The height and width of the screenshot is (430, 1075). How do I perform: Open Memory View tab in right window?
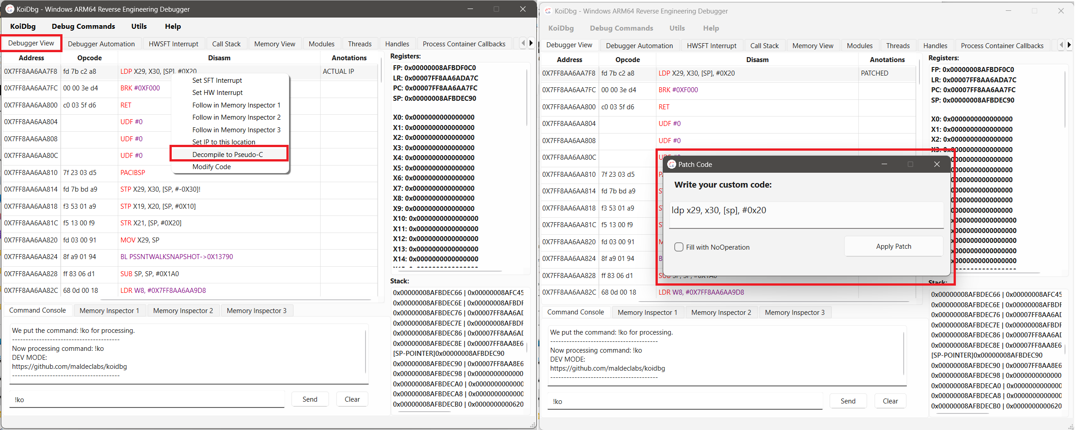[x=813, y=45]
